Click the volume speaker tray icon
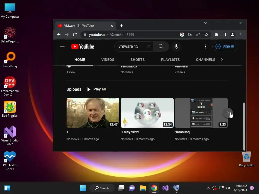259x194 pixels. click(228, 188)
